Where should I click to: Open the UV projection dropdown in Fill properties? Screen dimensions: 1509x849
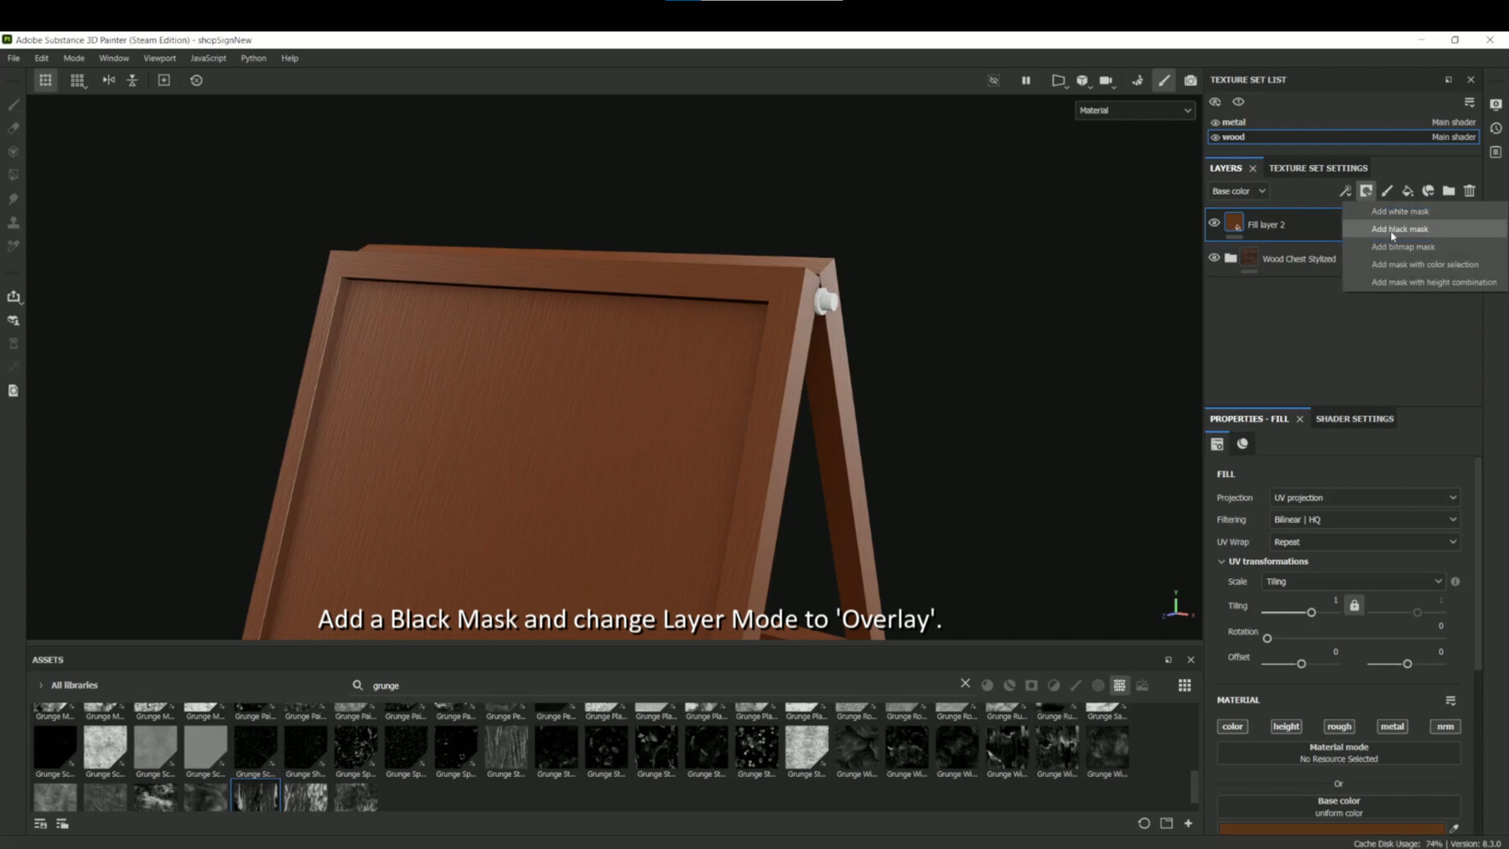(1362, 497)
